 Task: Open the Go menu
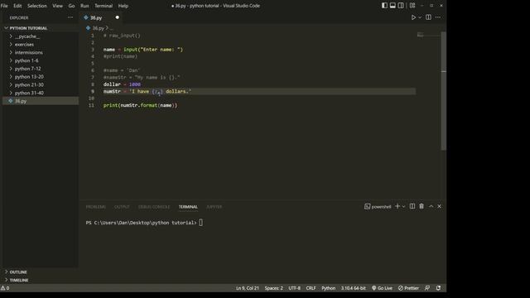click(71, 6)
